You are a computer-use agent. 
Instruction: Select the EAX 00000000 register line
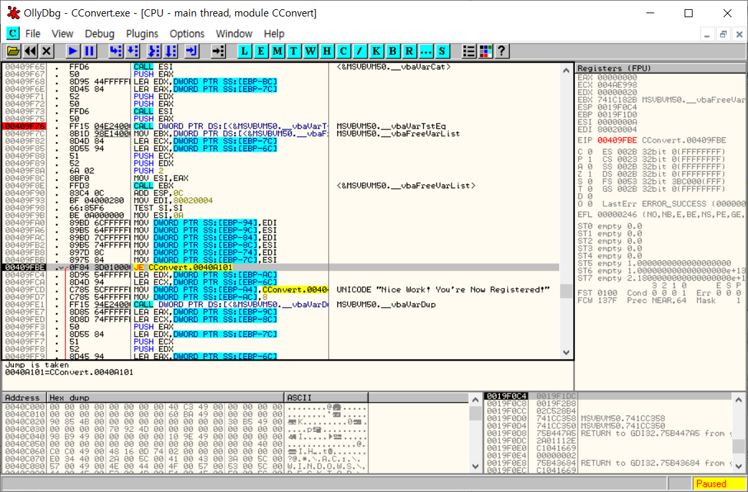point(607,77)
